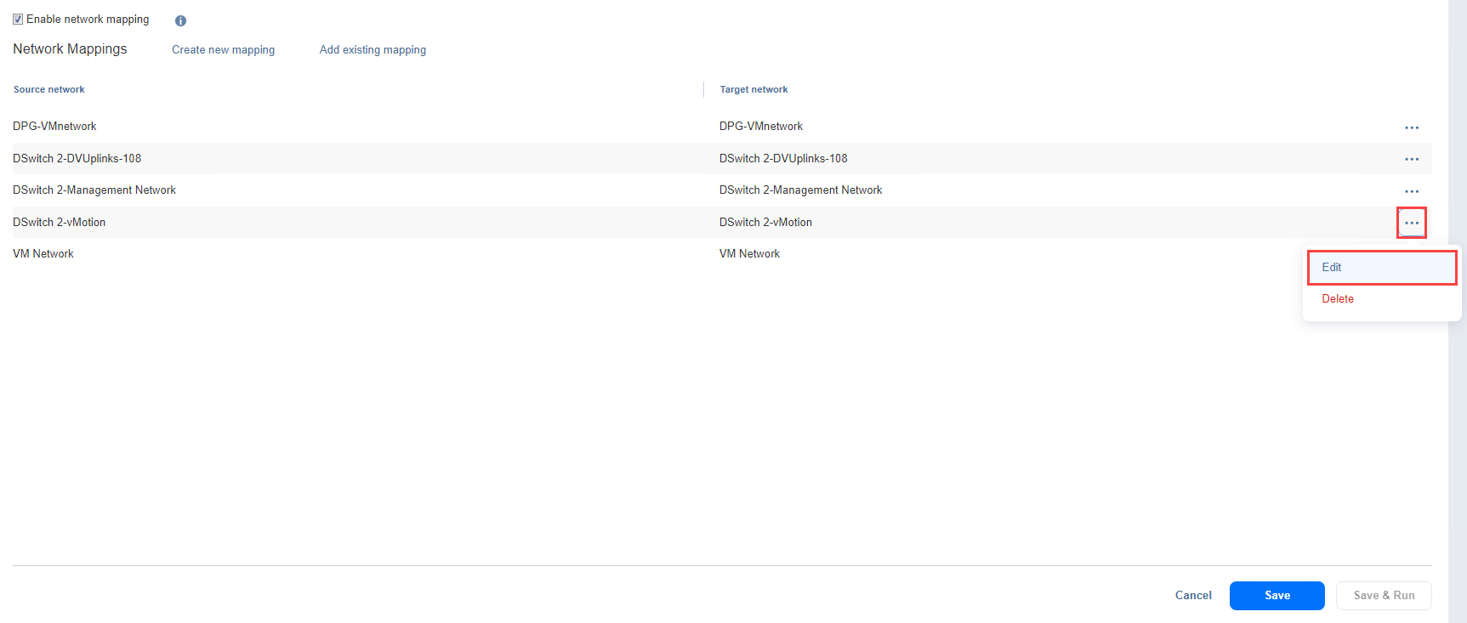The height and width of the screenshot is (623, 1467).
Task: Select the DPG-VMnetwork source network entry
Action: pos(55,127)
